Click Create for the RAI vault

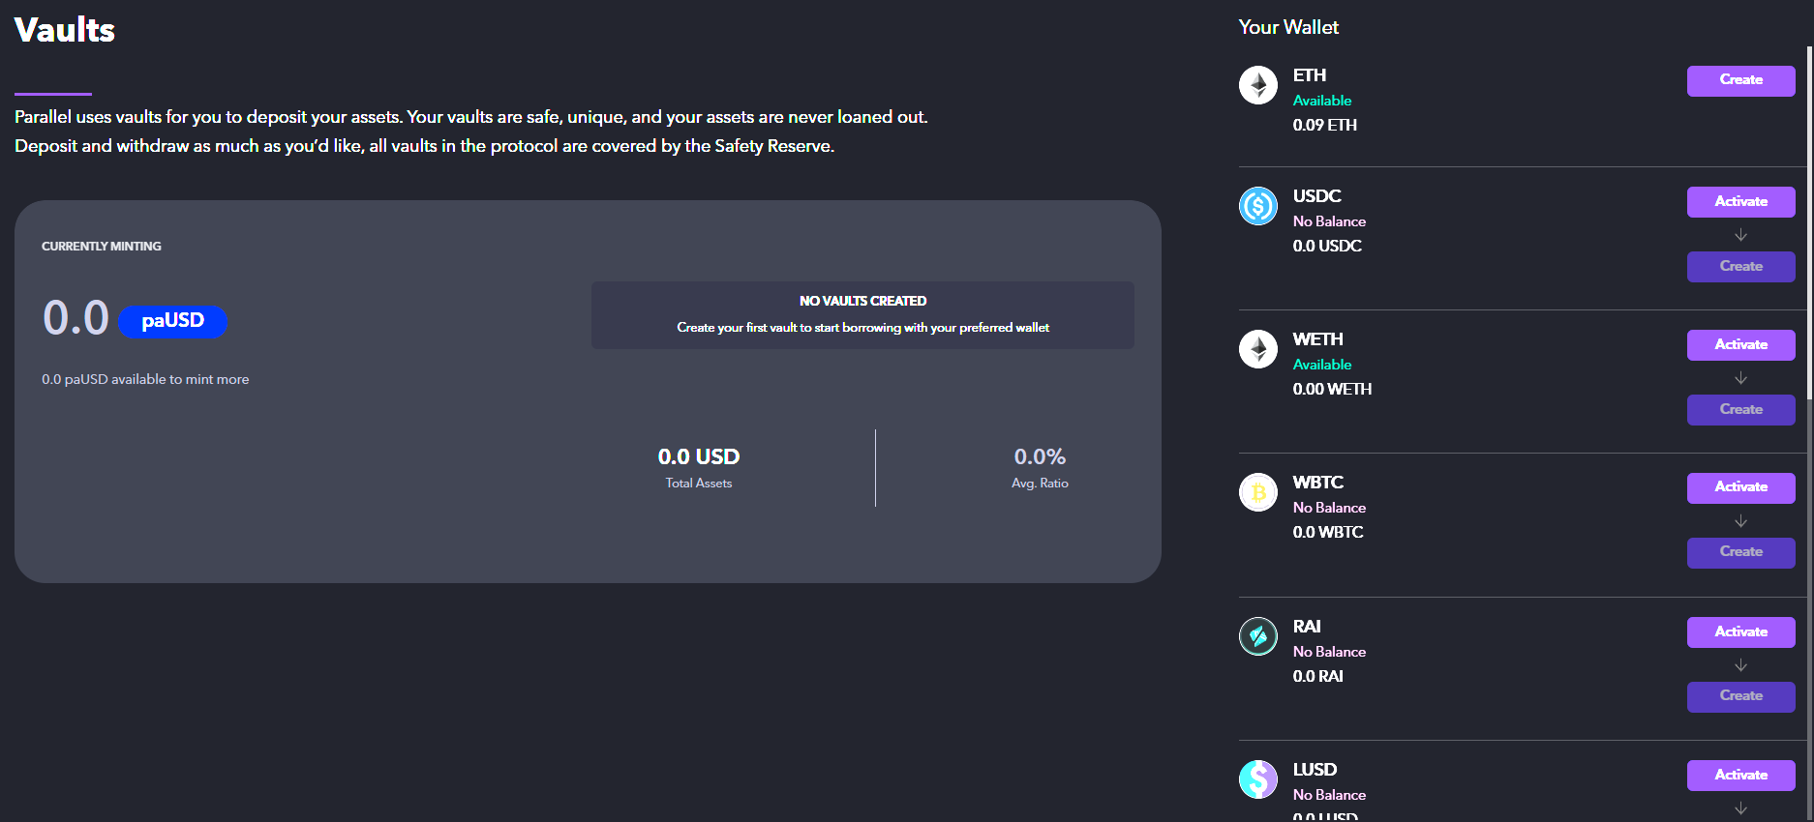tap(1740, 696)
